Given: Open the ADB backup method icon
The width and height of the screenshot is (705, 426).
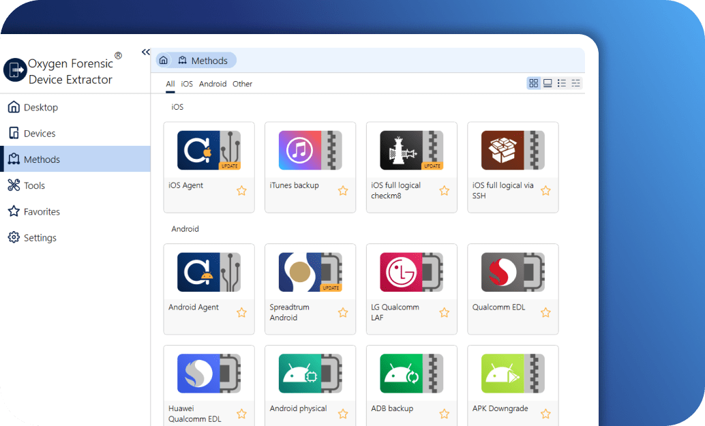Looking at the screenshot, I should pyautogui.click(x=411, y=374).
